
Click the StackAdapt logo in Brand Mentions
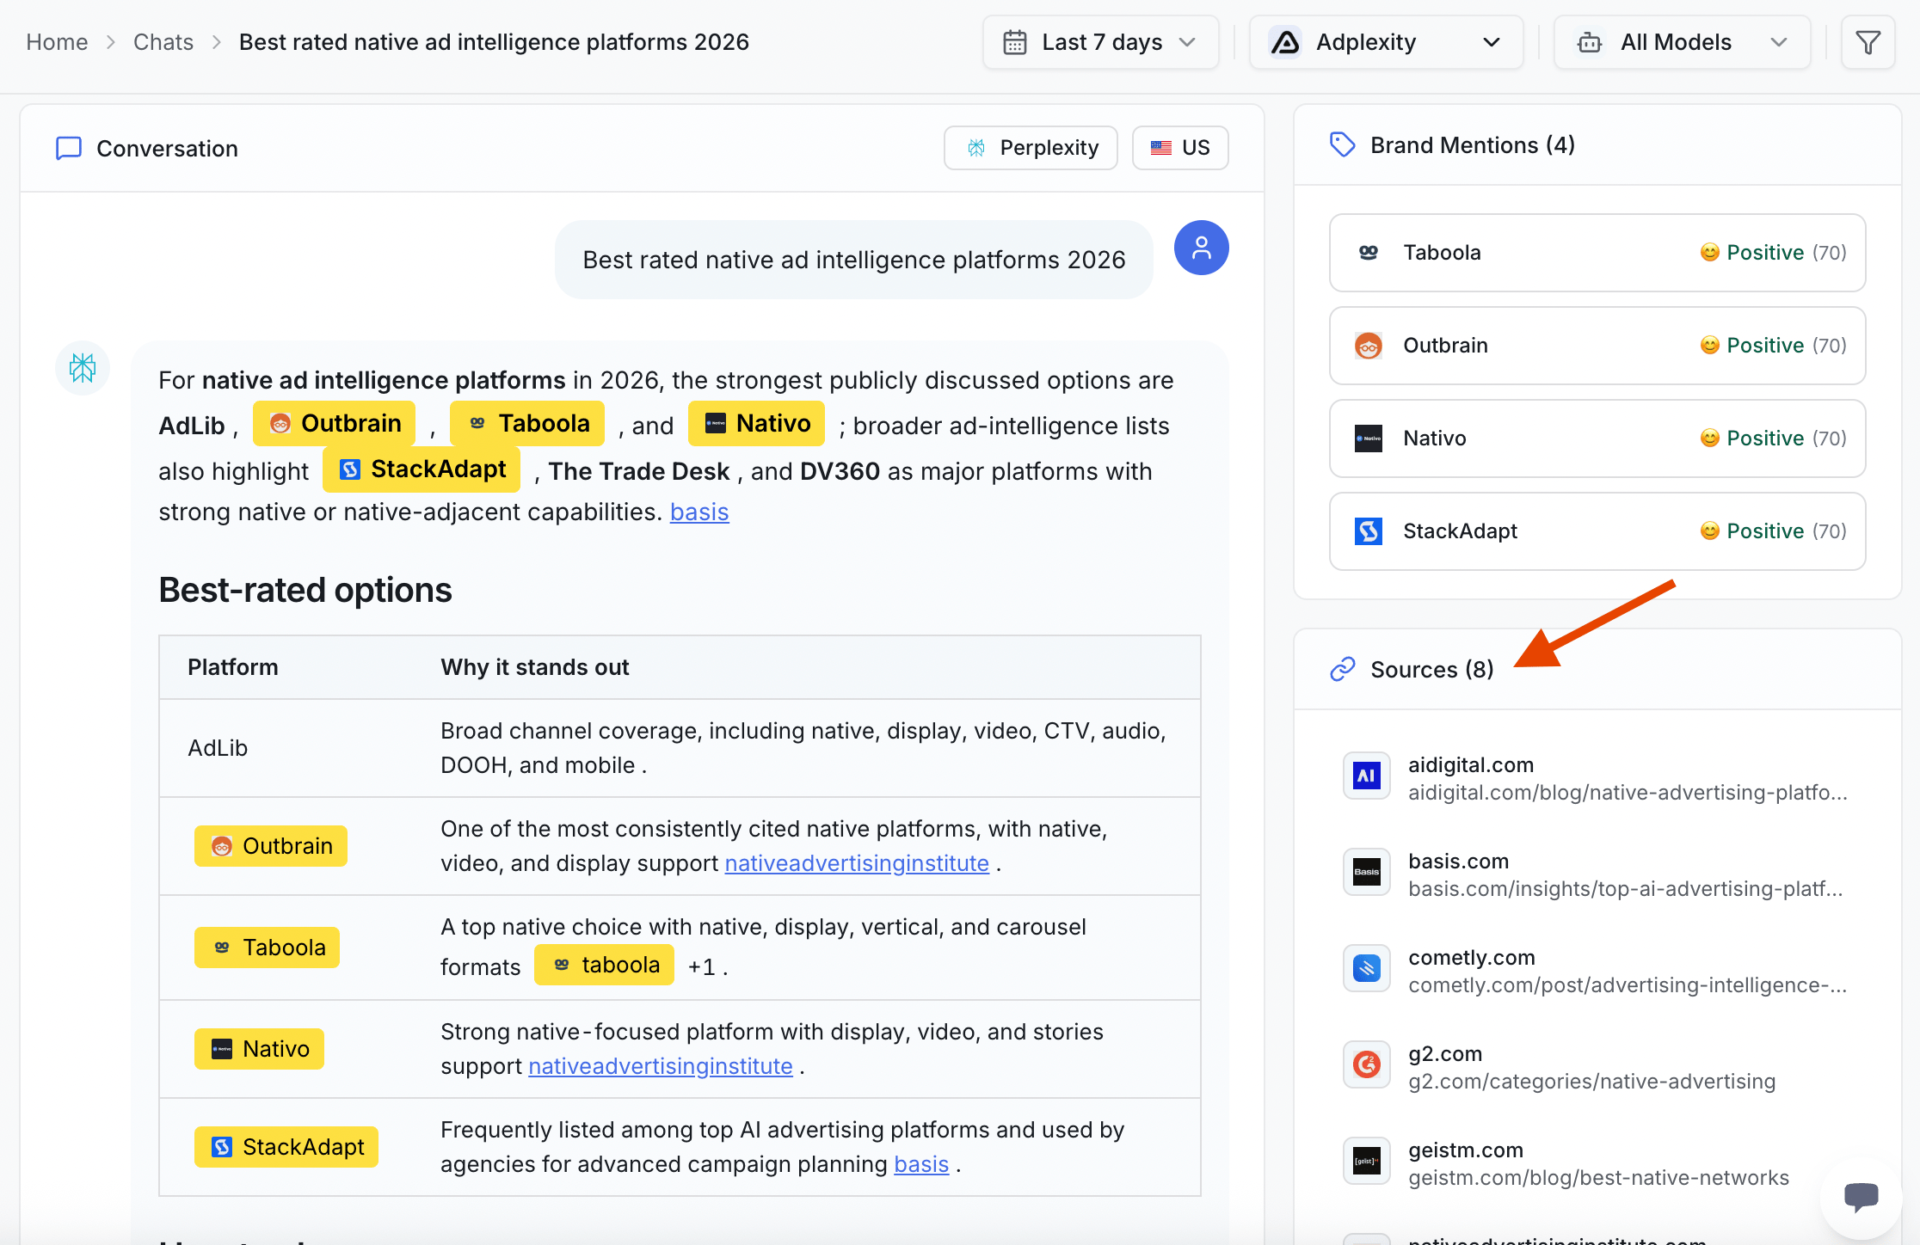[x=1368, y=531]
